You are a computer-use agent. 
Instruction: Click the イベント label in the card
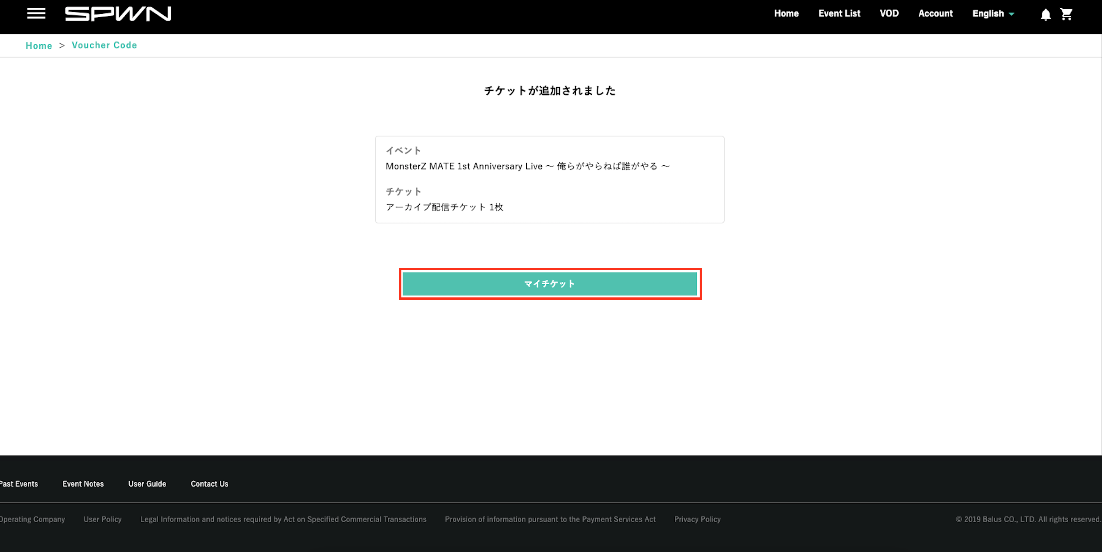pyautogui.click(x=403, y=150)
